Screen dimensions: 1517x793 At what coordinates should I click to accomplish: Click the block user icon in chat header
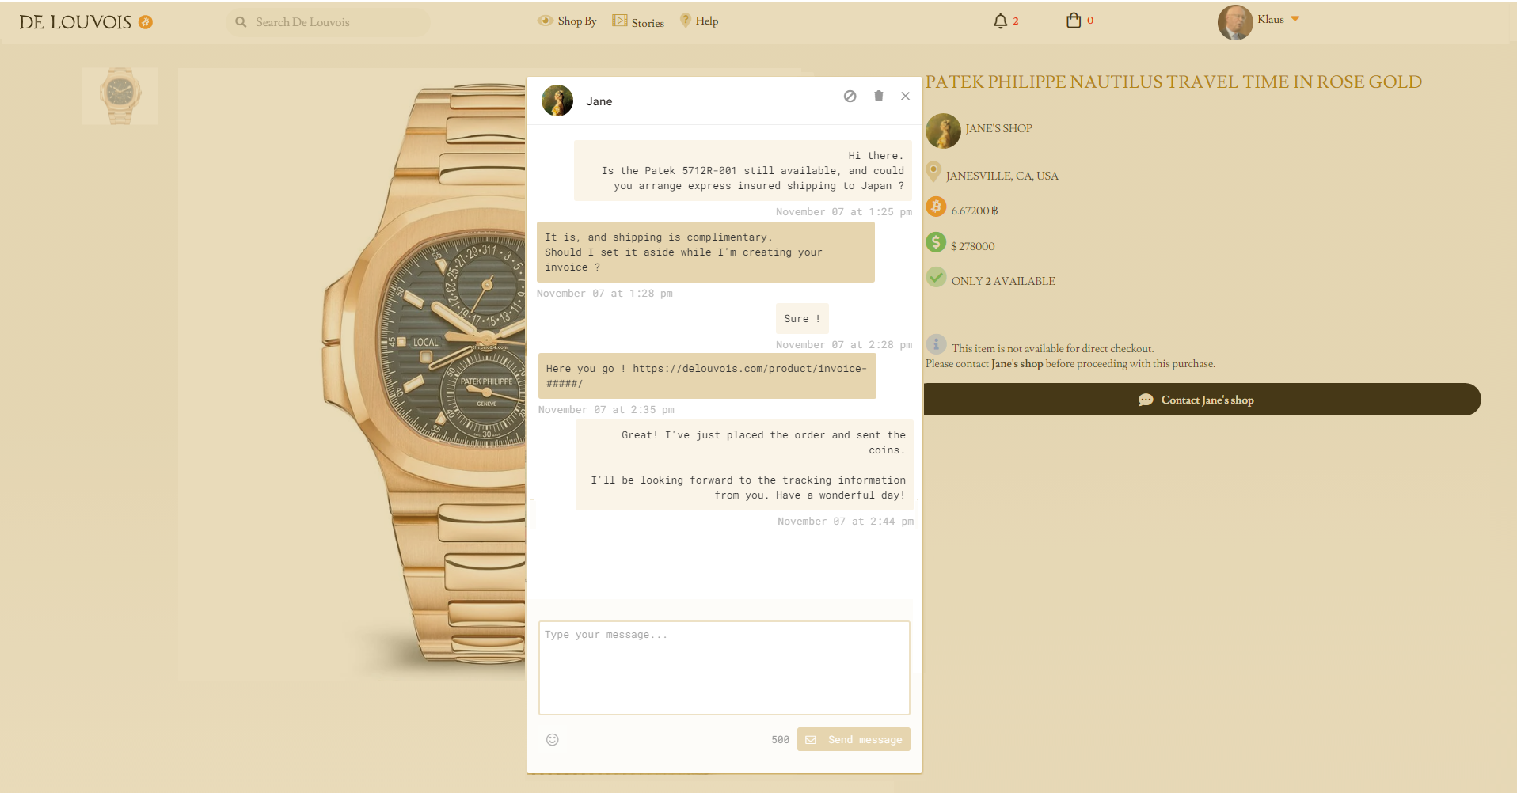tap(850, 97)
